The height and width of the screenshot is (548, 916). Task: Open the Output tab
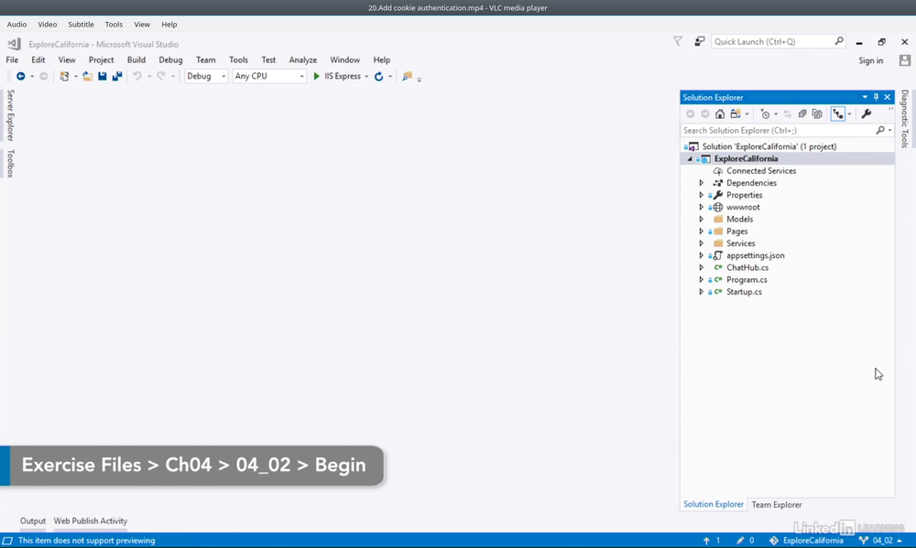(33, 521)
